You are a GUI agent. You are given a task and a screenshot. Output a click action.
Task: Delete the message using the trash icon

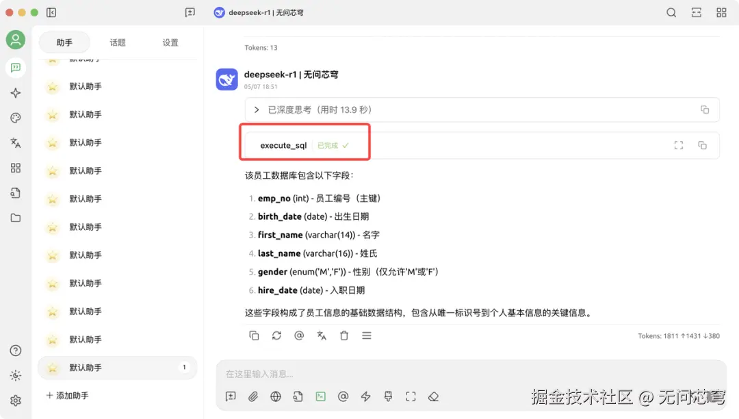click(344, 335)
